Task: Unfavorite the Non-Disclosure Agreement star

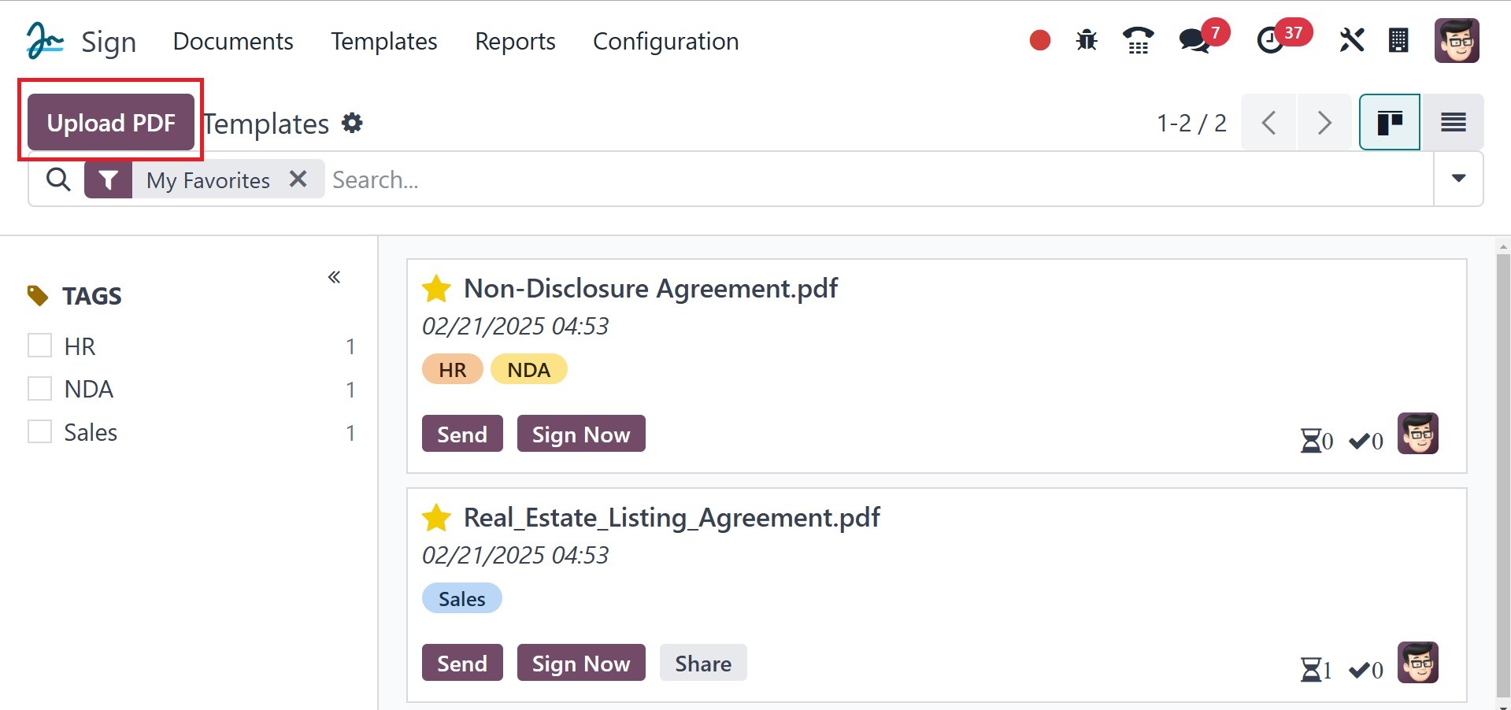Action: point(436,289)
